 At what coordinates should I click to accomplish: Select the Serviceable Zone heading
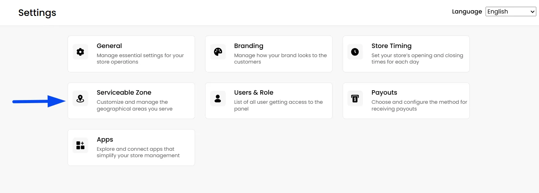(x=124, y=92)
